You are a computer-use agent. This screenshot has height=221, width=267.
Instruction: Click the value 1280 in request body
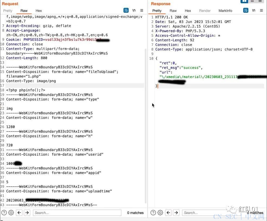point(11,127)
